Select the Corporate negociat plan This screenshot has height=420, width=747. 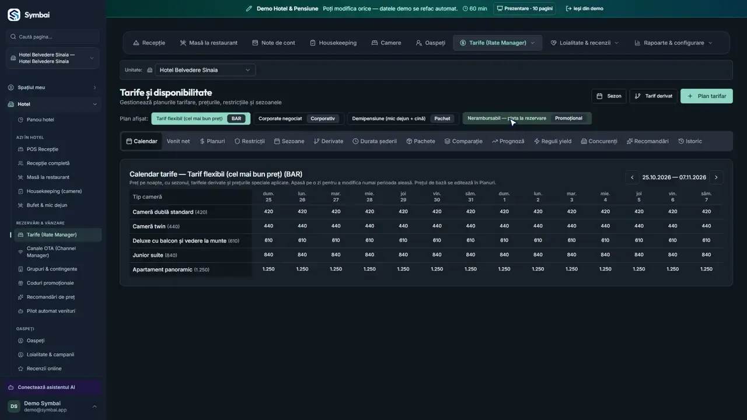pyautogui.click(x=299, y=118)
